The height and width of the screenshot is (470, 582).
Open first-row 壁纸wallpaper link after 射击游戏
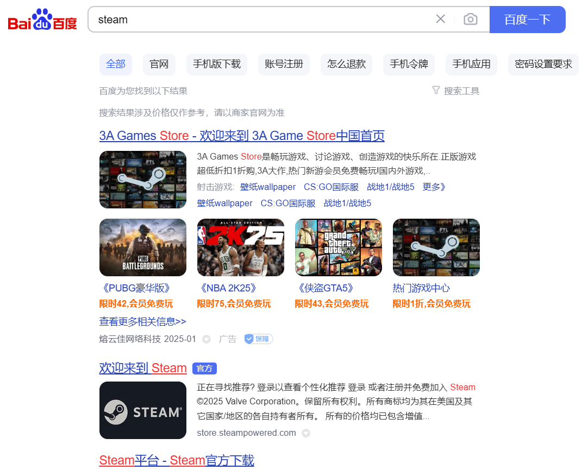coord(267,187)
